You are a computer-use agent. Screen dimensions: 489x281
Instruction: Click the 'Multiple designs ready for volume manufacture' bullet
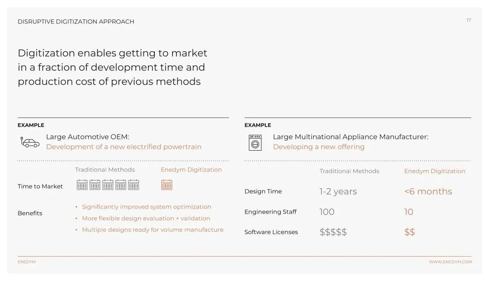coord(153,230)
